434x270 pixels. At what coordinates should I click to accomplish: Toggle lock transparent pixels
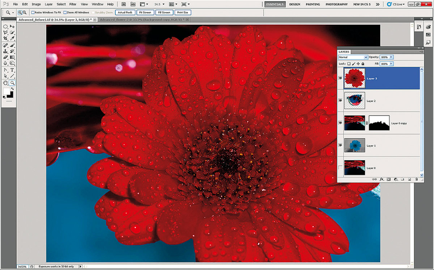pyautogui.click(x=349, y=64)
